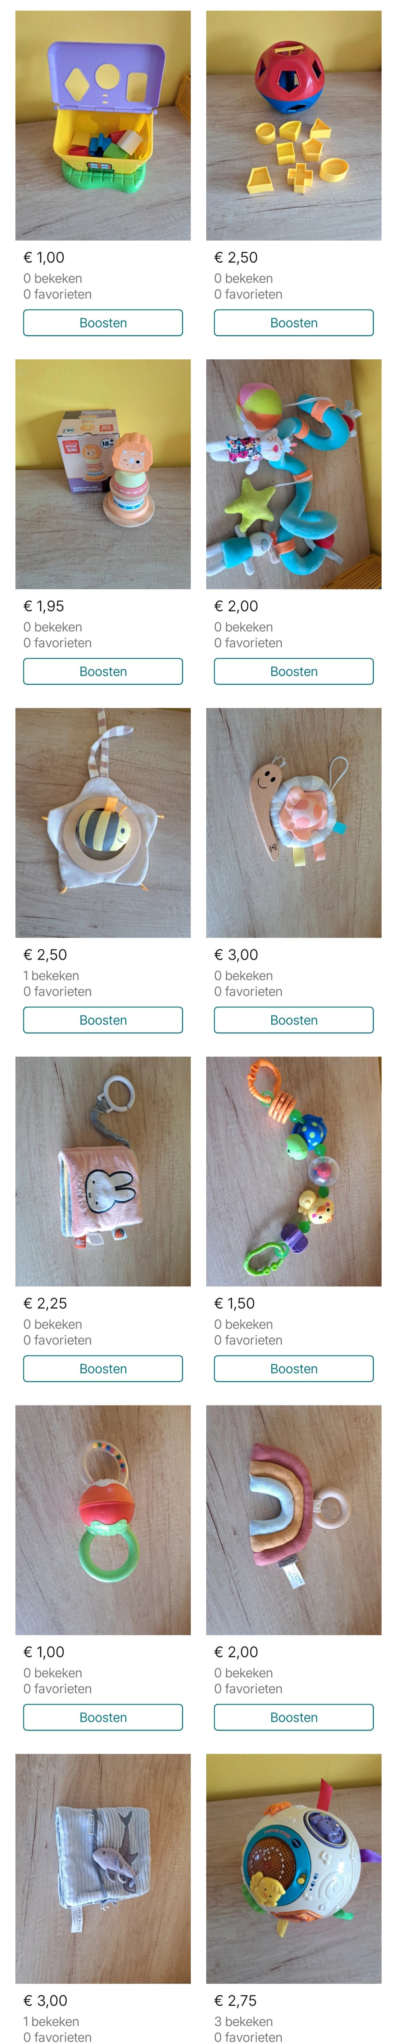Screen dimensions: 397x2044
Task: Boost the €1,50 stroller chain listing
Action: coord(293,1369)
